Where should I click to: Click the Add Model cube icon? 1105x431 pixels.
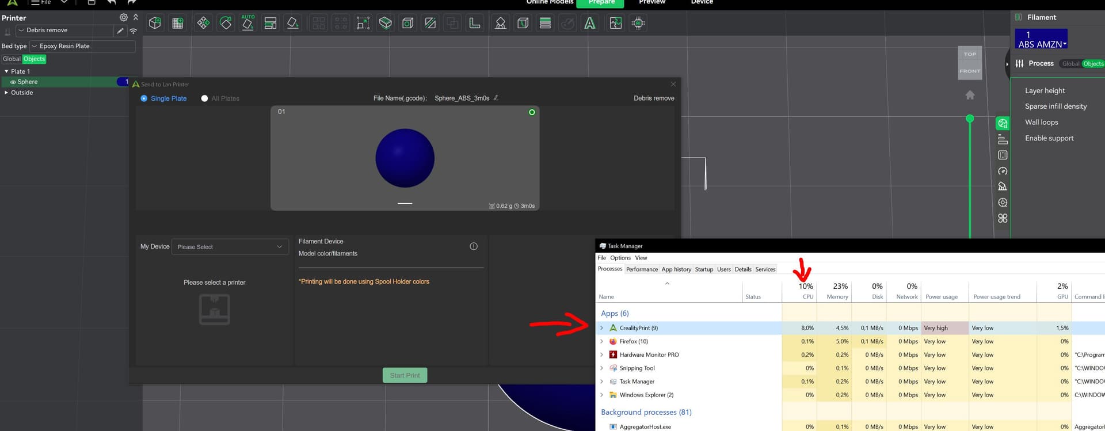(155, 23)
